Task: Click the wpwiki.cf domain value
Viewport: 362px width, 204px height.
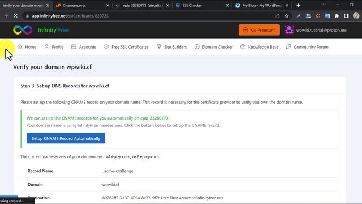Action: (111, 185)
